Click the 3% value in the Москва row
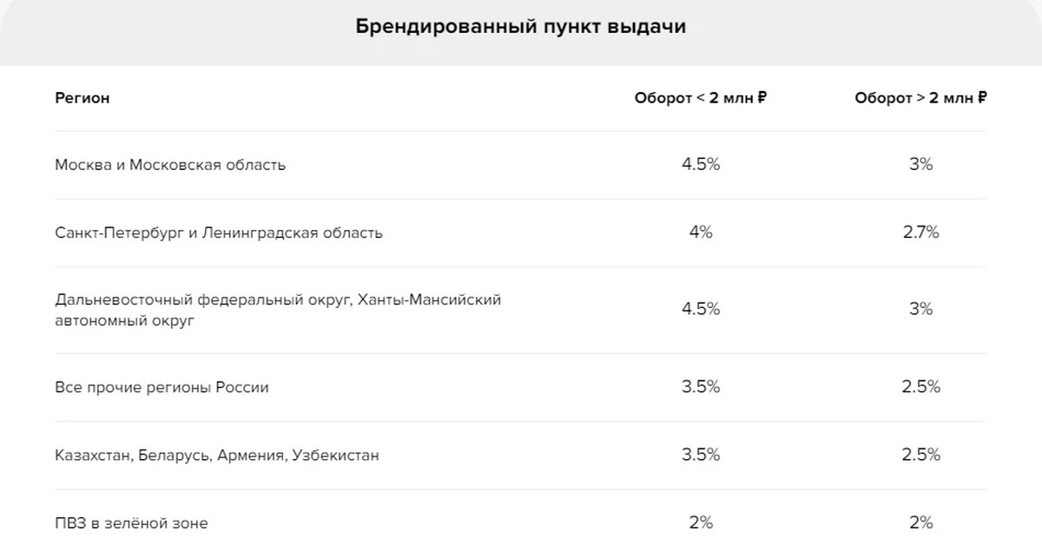The height and width of the screenshot is (545, 1042). pos(920,164)
